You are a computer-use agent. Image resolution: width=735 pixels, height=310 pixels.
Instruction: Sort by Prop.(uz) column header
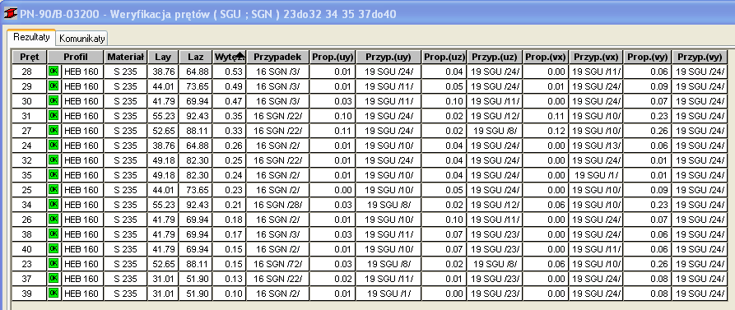click(444, 57)
